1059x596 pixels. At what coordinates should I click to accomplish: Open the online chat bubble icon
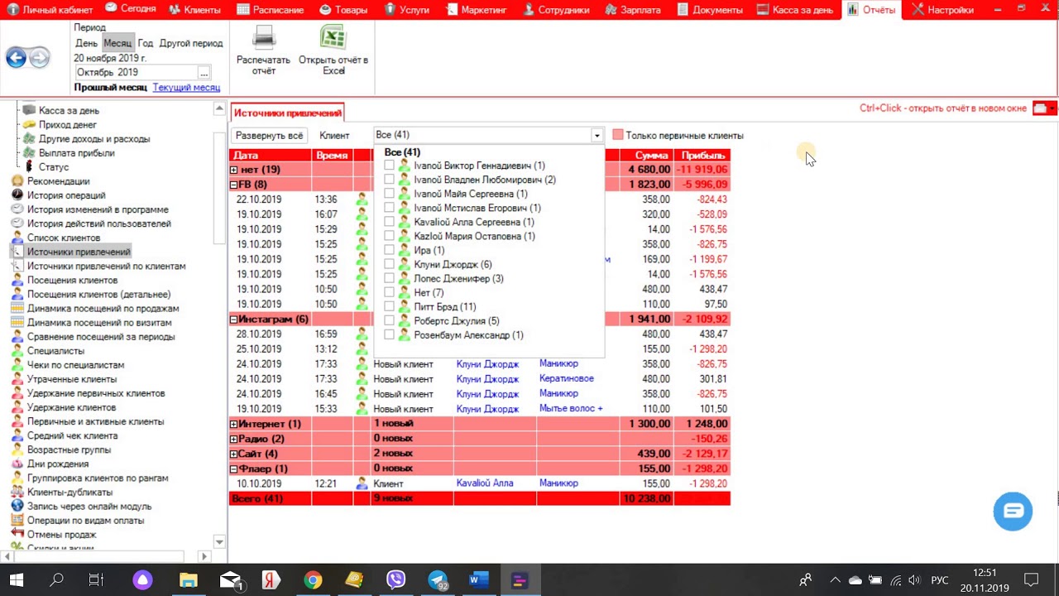coord(1013,511)
